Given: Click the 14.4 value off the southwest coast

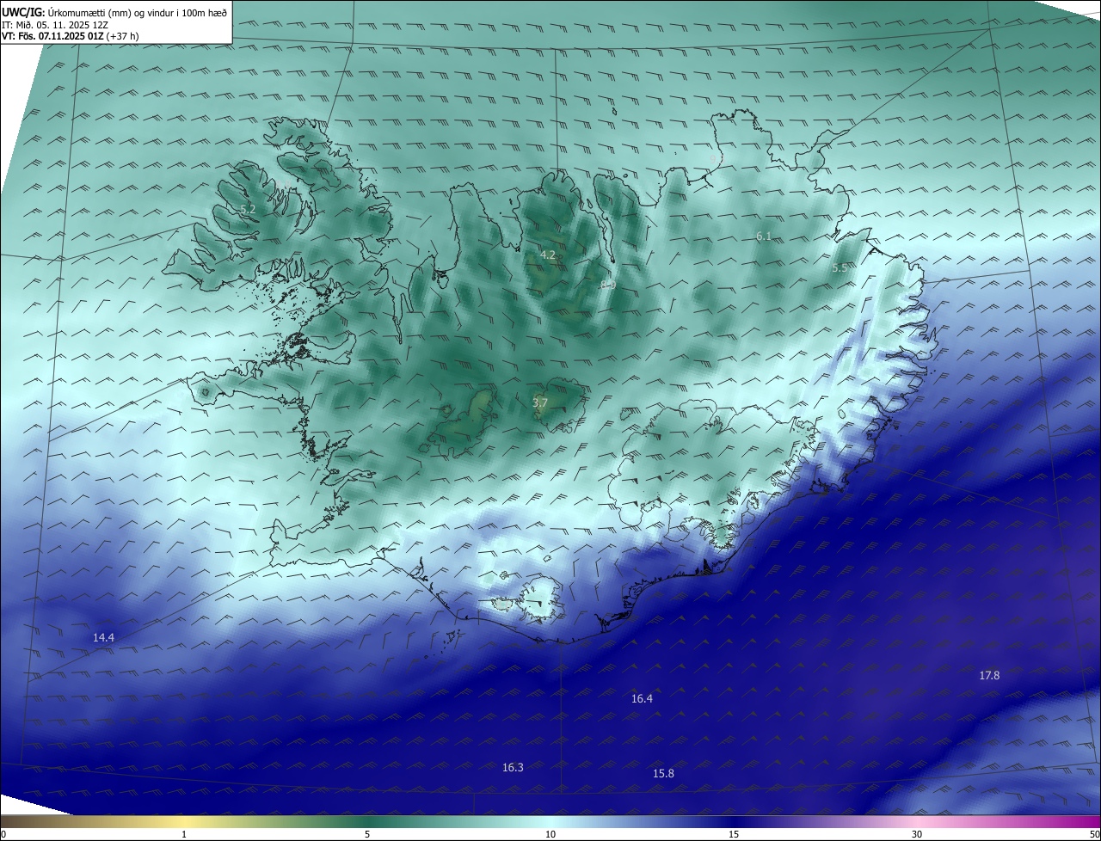Looking at the screenshot, I should (x=103, y=637).
